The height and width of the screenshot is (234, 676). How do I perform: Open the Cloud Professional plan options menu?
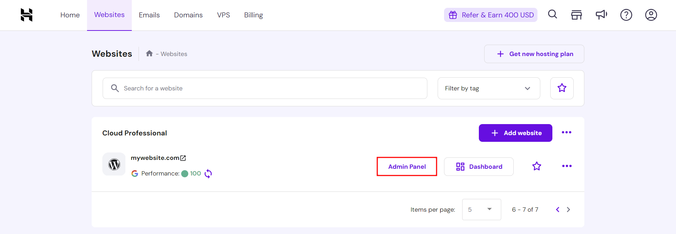566,133
